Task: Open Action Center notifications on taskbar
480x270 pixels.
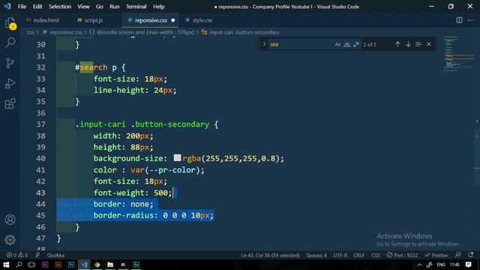Action: [468, 265]
